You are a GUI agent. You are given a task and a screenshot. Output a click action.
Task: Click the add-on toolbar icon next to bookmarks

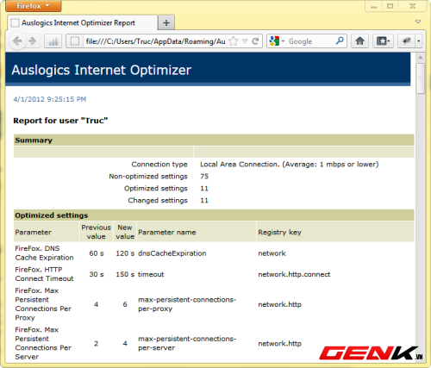[x=406, y=41]
